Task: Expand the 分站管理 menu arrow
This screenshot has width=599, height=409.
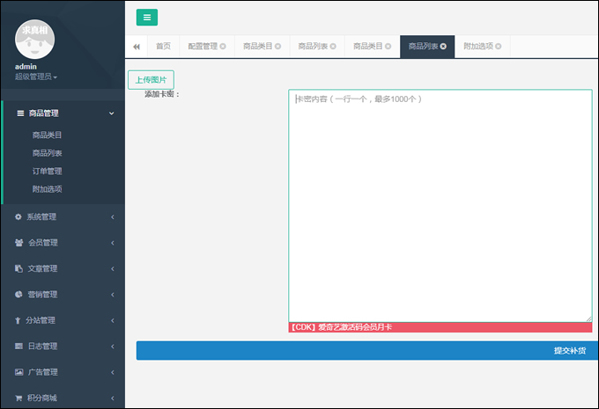Action: pyautogui.click(x=113, y=320)
